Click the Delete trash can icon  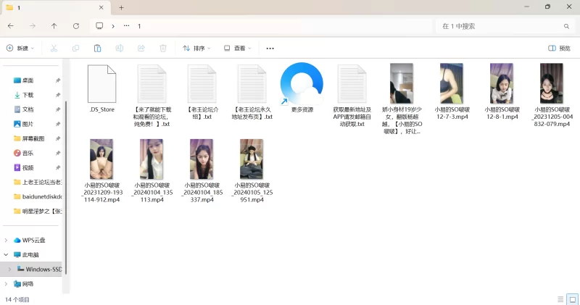[x=163, y=49]
